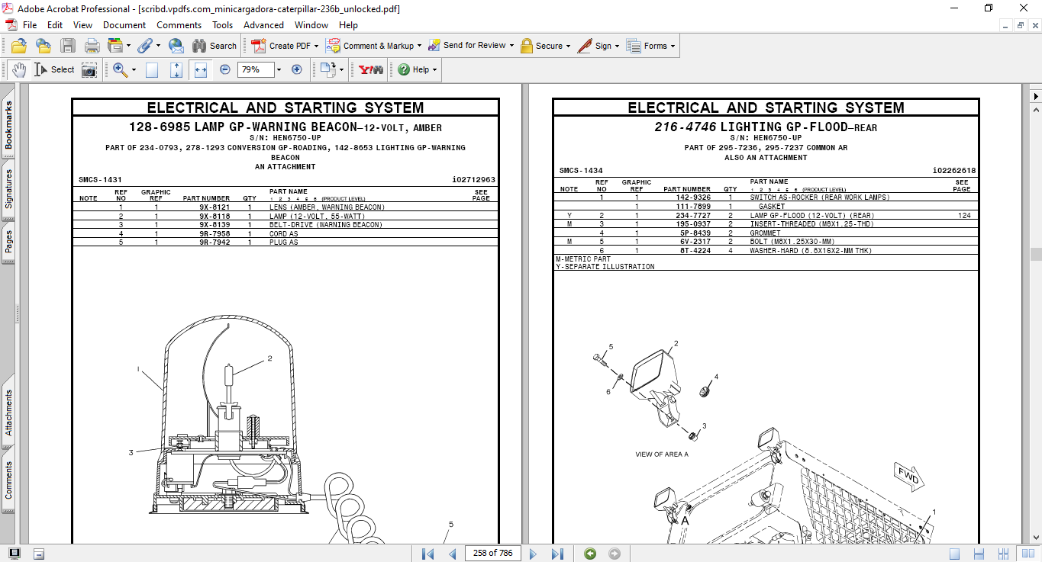The width and height of the screenshot is (1042, 562).
Task: Click the Zoom In plus button
Action: [x=297, y=69]
